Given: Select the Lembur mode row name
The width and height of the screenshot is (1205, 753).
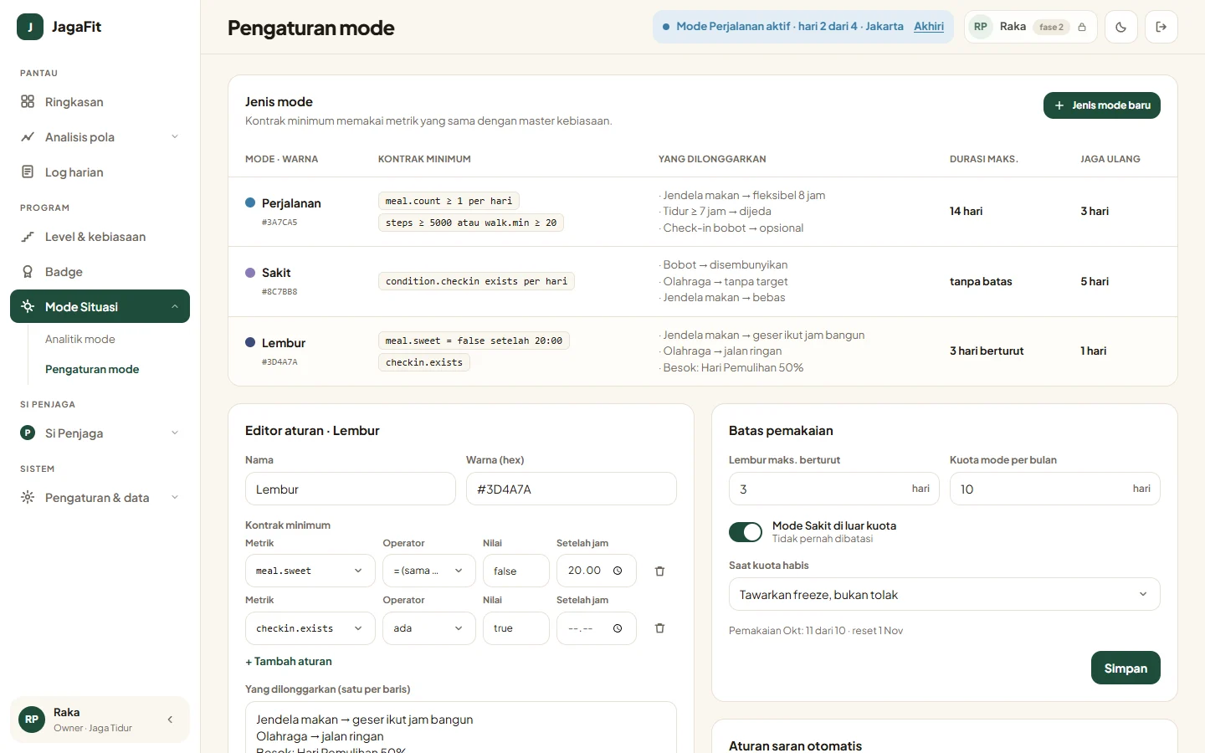Looking at the screenshot, I should tap(284, 343).
